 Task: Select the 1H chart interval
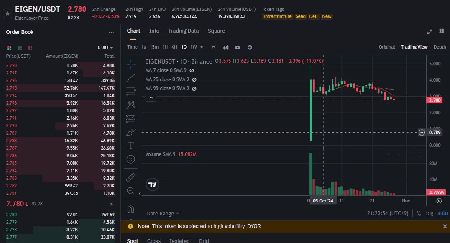click(165, 47)
